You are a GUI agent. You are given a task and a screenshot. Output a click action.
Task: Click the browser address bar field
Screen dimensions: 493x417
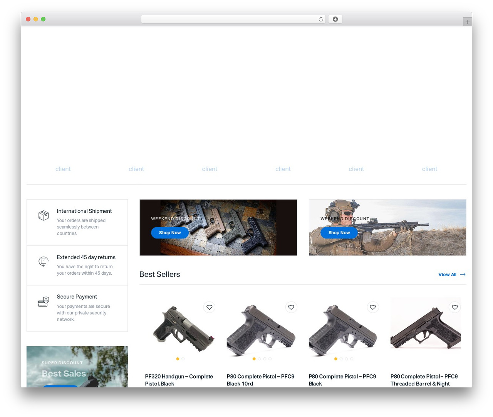(x=233, y=19)
